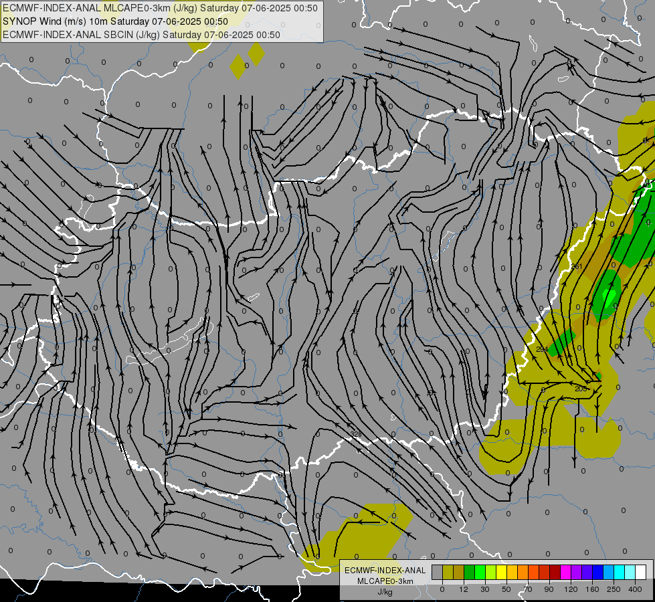Click the map value 261
The image size is (655, 602).
coord(577,266)
